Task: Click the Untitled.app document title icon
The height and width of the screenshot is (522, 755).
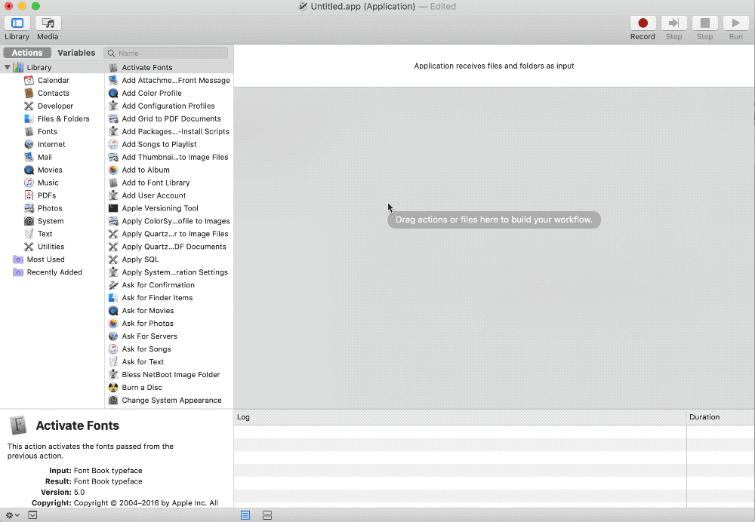Action: click(303, 6)
